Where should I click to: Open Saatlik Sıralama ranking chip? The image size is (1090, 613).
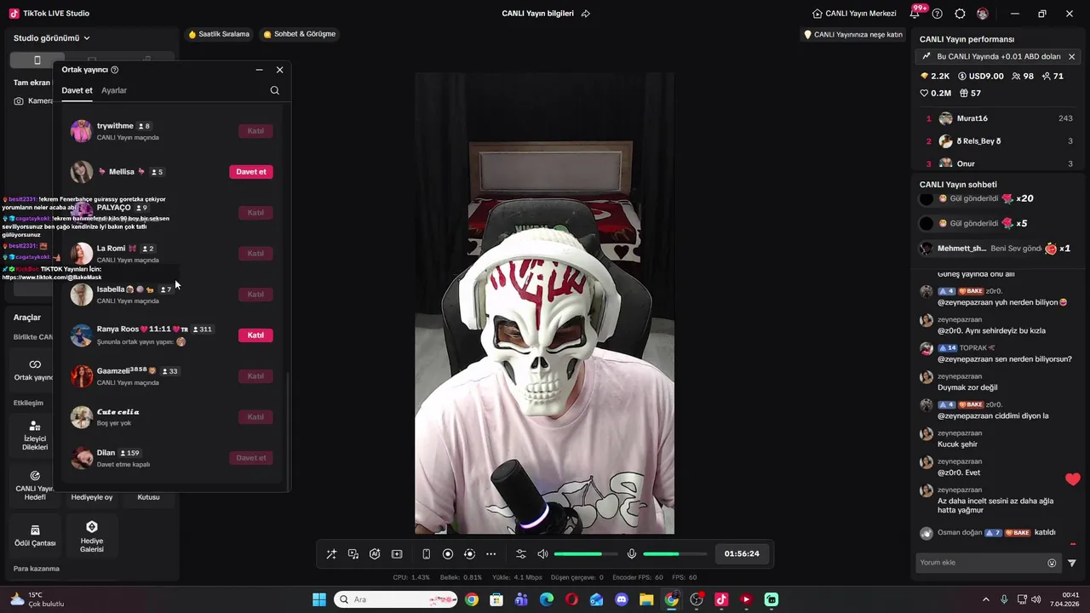coord(219,34)
